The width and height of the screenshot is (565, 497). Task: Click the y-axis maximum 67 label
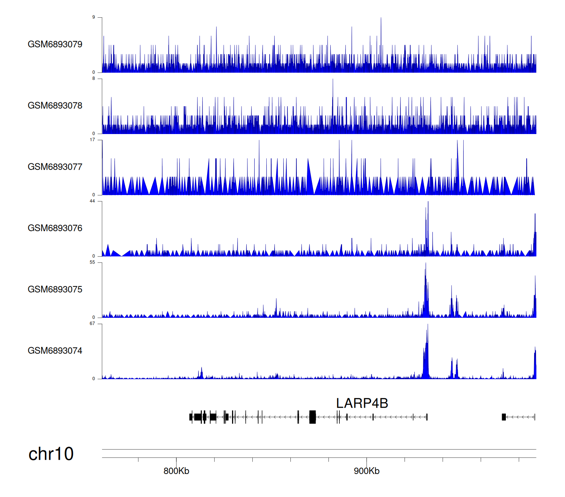92,323
